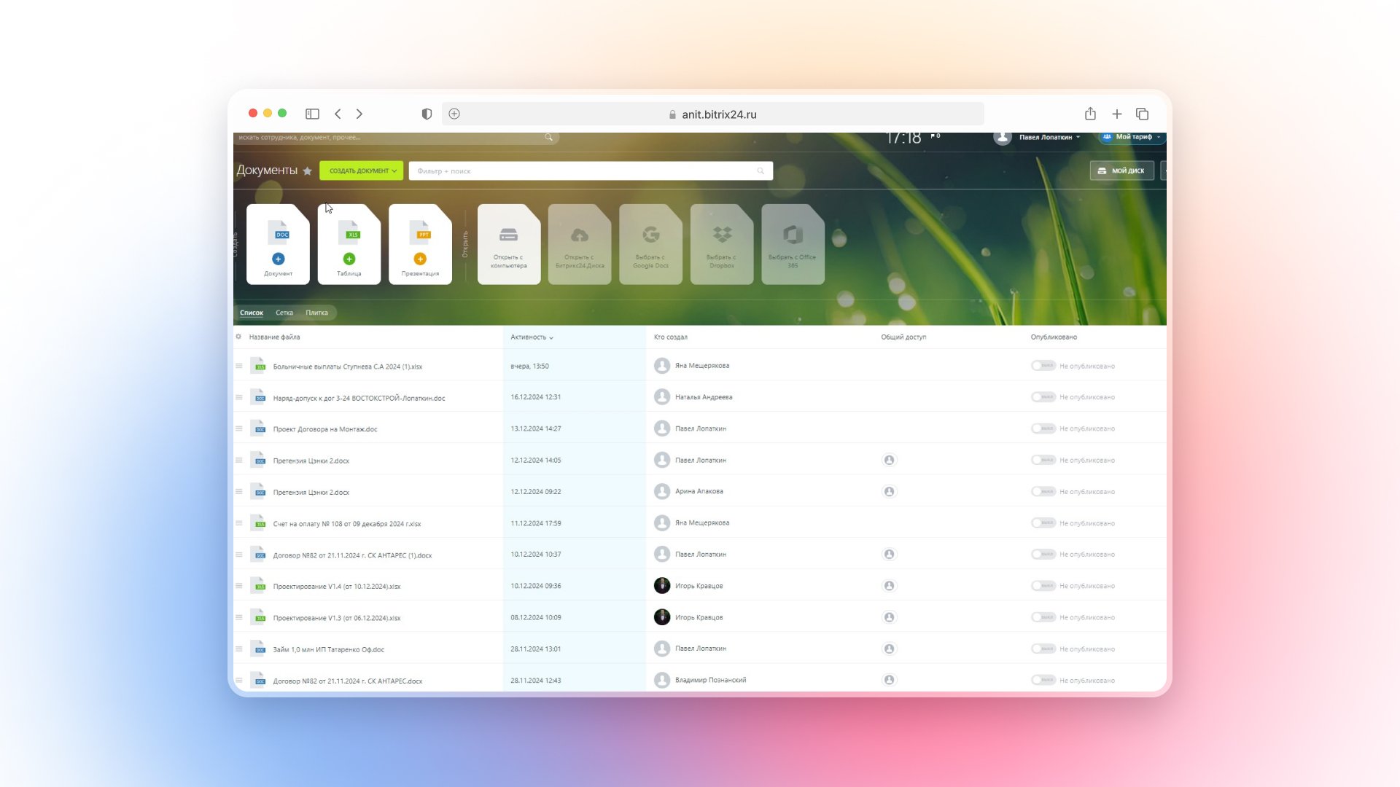Viewport: 1400px width, 787px height.
Task: Switch to Плитка view tab
Action: click(316, 313)
